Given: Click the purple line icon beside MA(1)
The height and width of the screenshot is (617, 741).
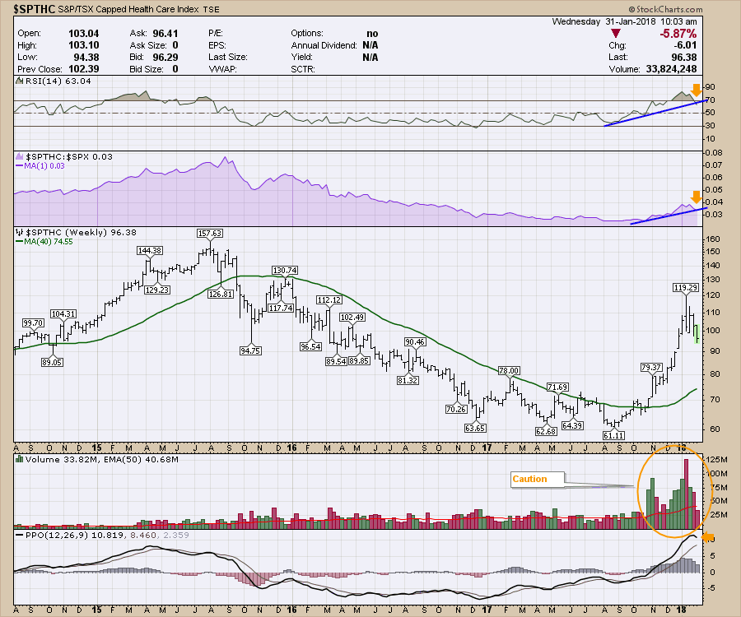Looking at the screenshot, I should [x=20, y=165].
